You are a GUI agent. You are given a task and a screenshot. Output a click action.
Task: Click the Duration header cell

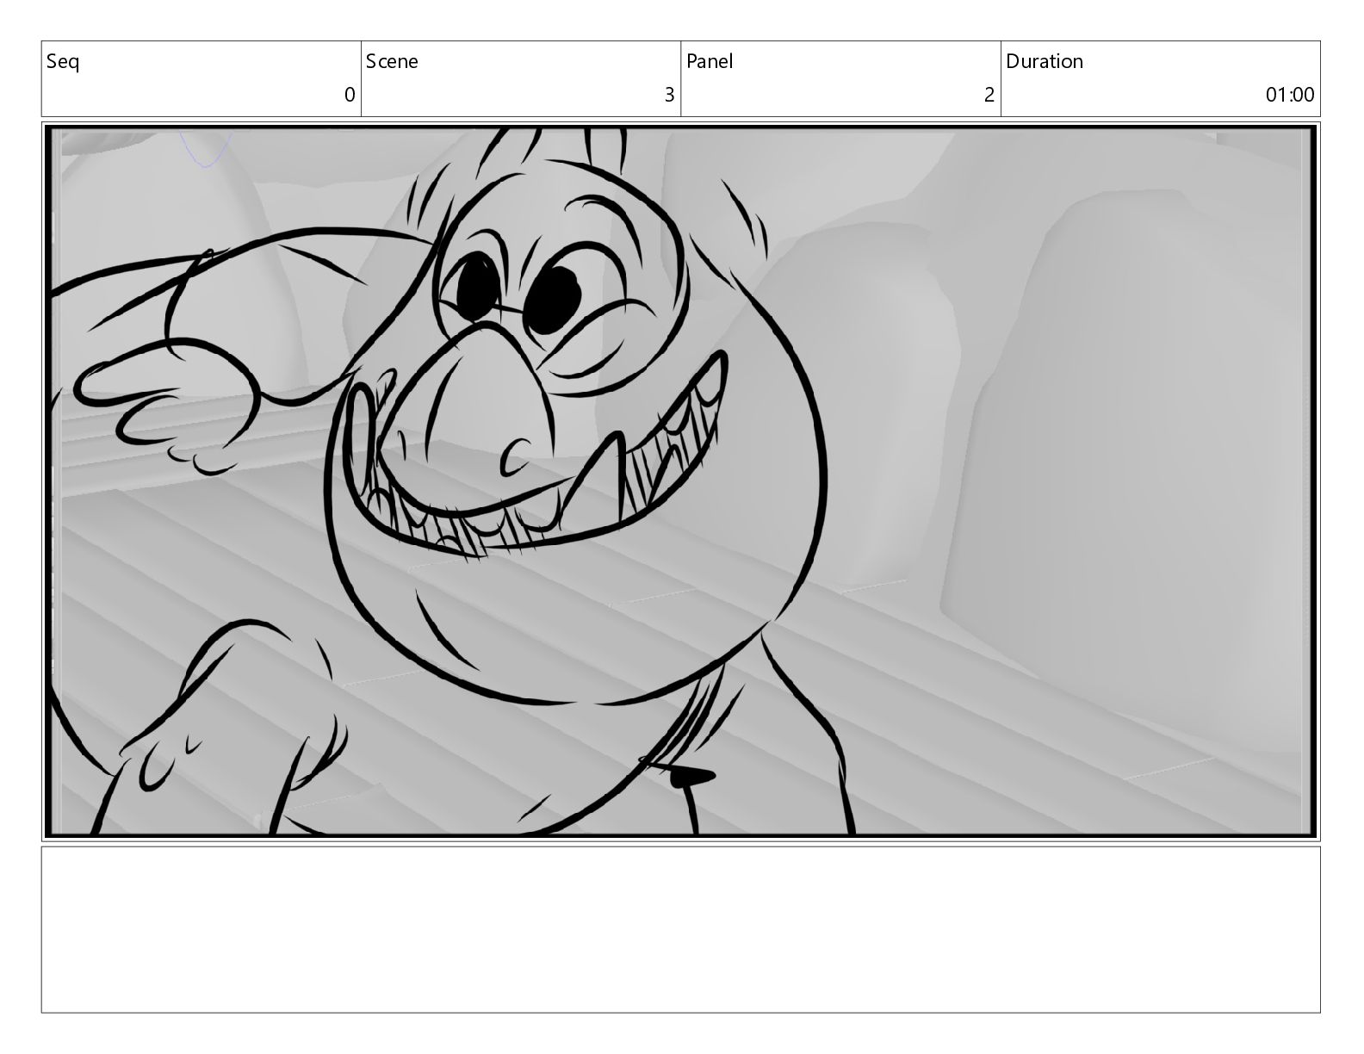(1160, 78)
